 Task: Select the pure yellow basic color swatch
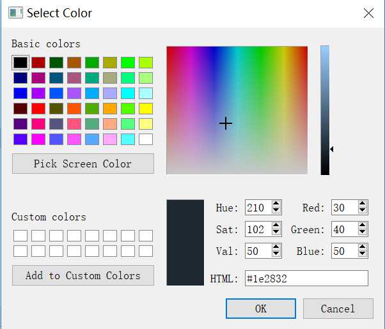pos(146,109)
